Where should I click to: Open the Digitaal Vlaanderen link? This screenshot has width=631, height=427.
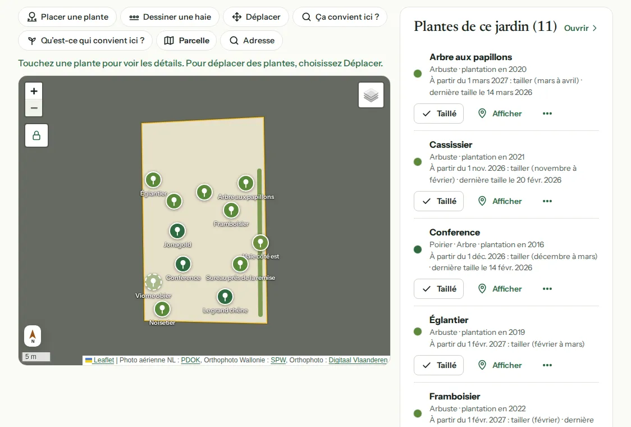358,360
